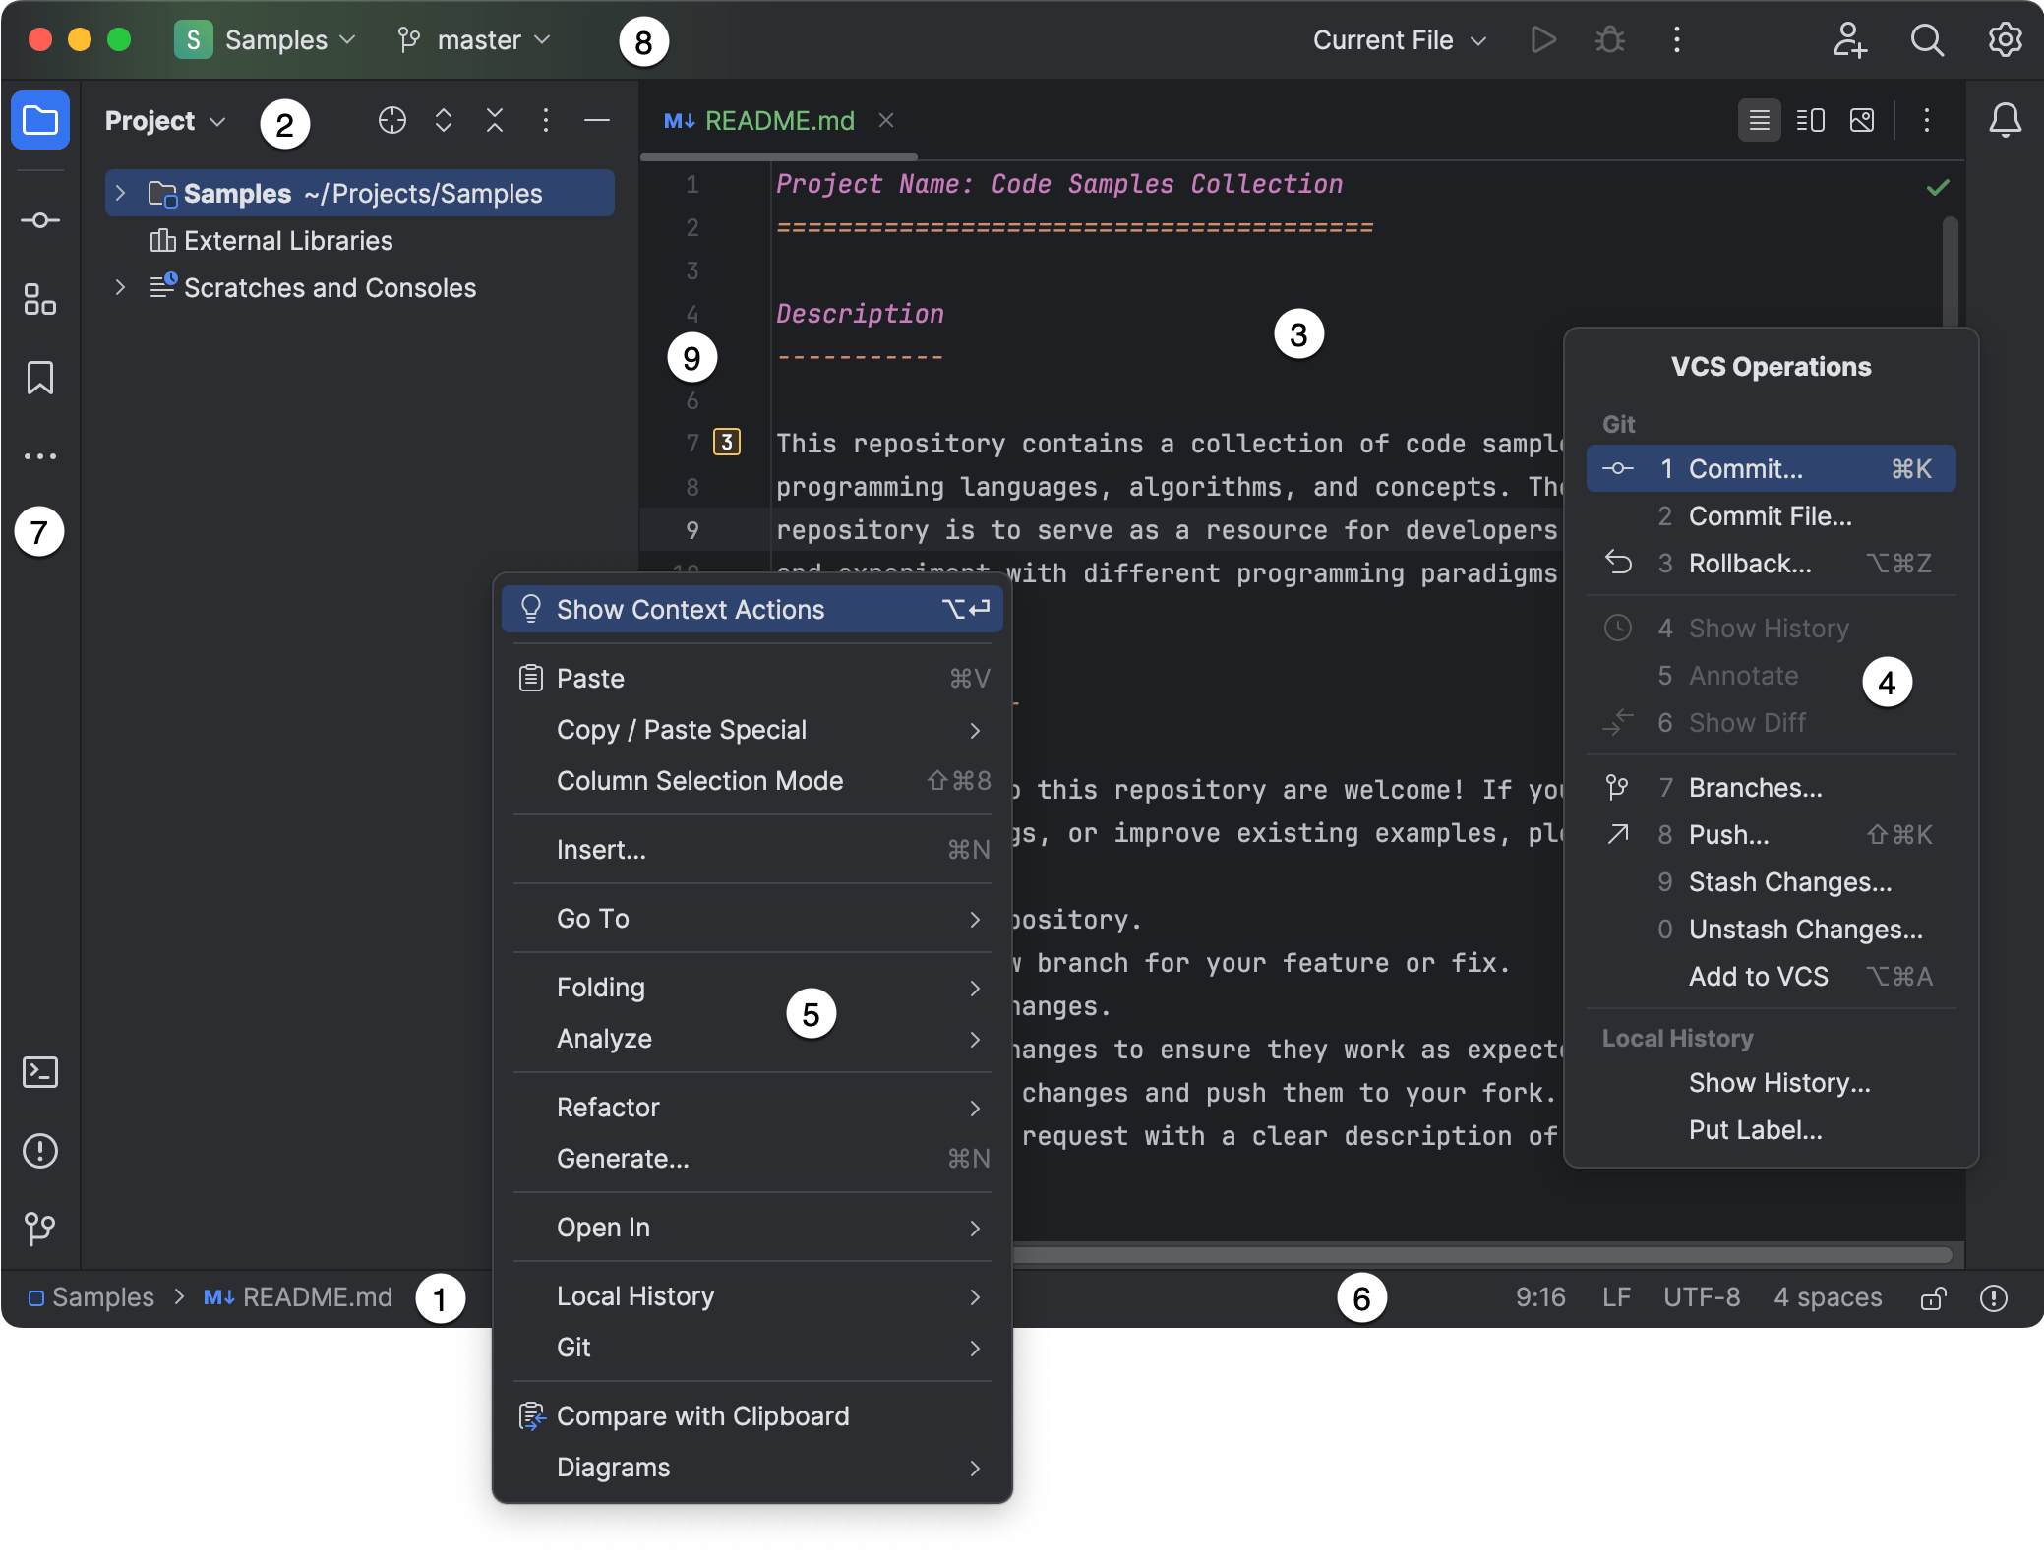Toggle read-only lock in status bar
Viewport: 2044px width, 1561px height.
coord(1933,1298)
